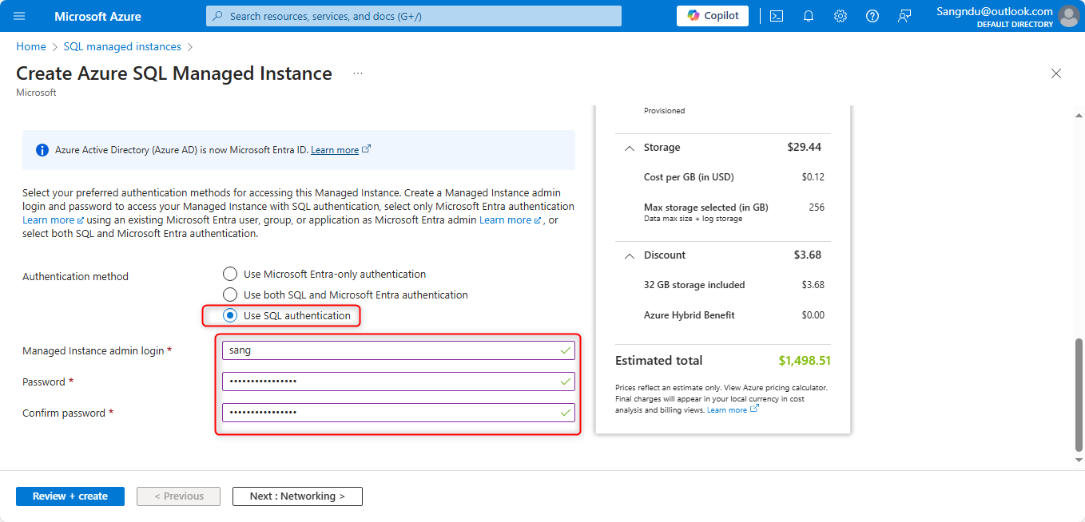The width and height of the screenshot is (1085, 522).
Task: Click the Cost per GB value $0.12
Action: coord(813,177)
